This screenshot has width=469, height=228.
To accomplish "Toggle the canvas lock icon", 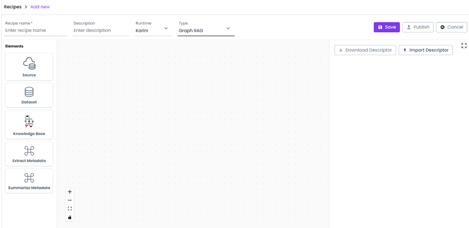I will (x=70, y=217).
